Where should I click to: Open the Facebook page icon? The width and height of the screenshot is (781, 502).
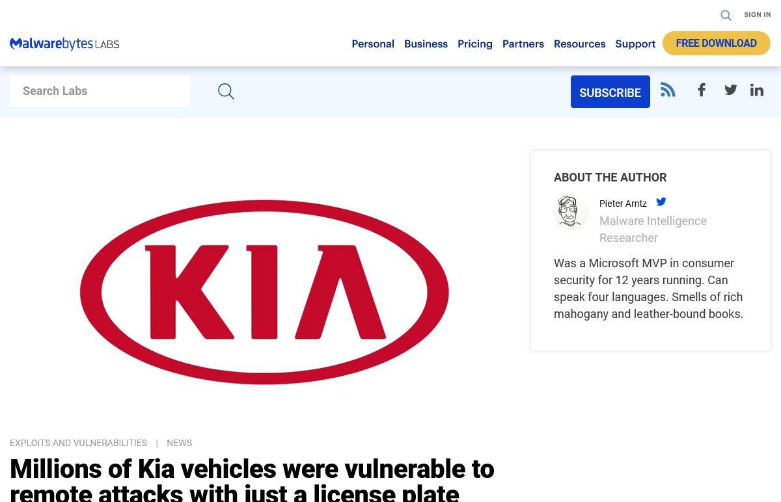coord(702,90)
